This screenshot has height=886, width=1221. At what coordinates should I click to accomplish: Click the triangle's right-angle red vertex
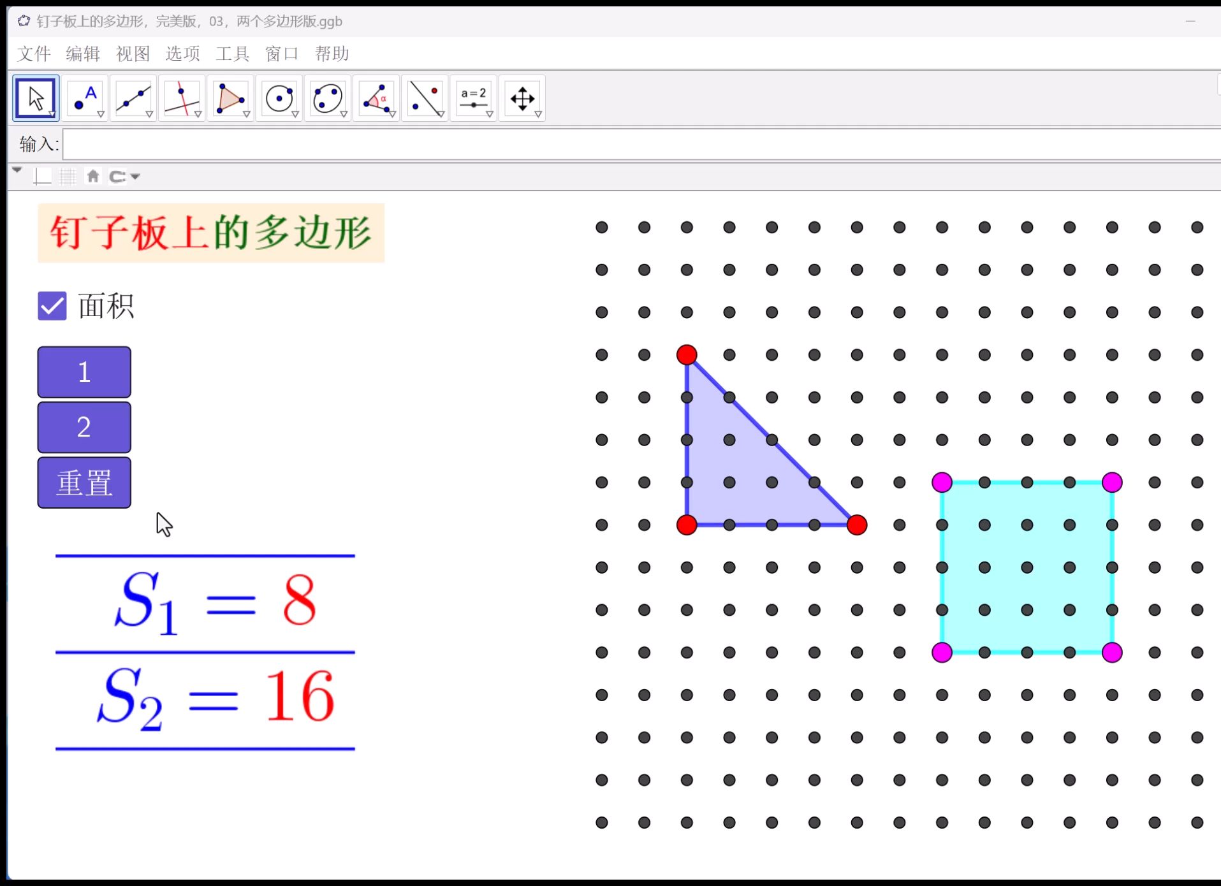[687, 525]
